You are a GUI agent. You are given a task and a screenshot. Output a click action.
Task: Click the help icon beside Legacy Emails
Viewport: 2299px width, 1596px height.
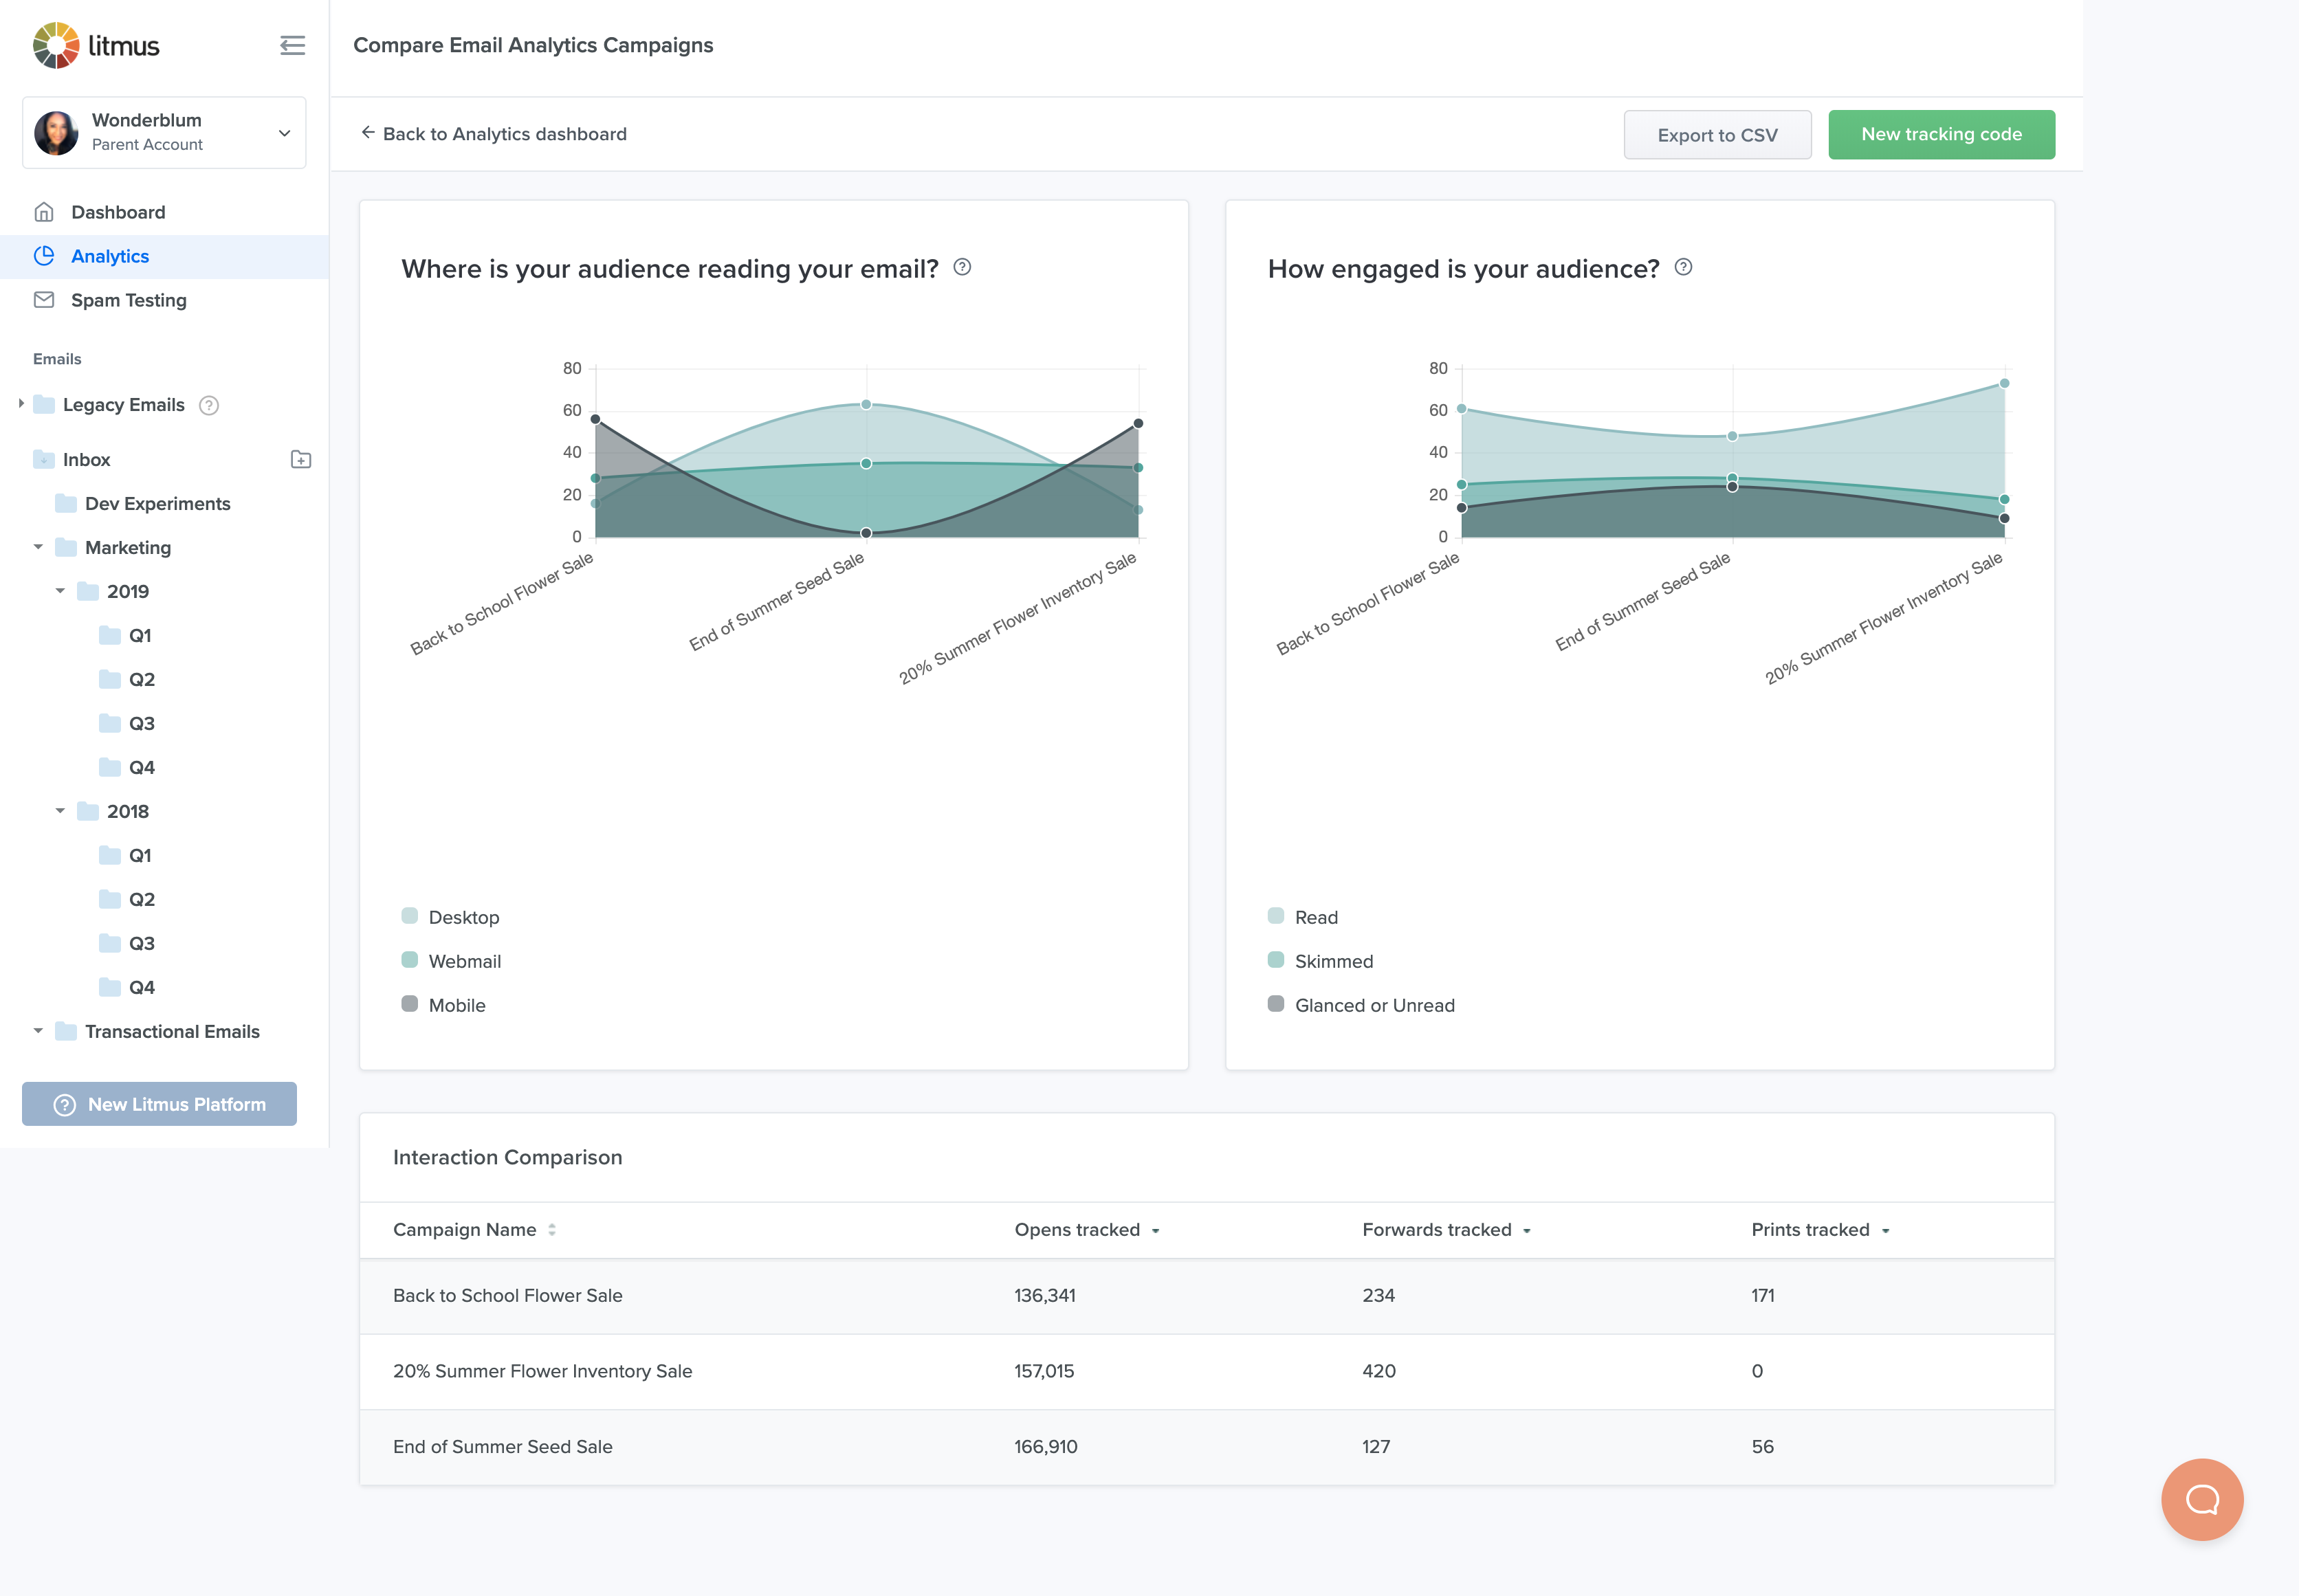pos(209,405)
